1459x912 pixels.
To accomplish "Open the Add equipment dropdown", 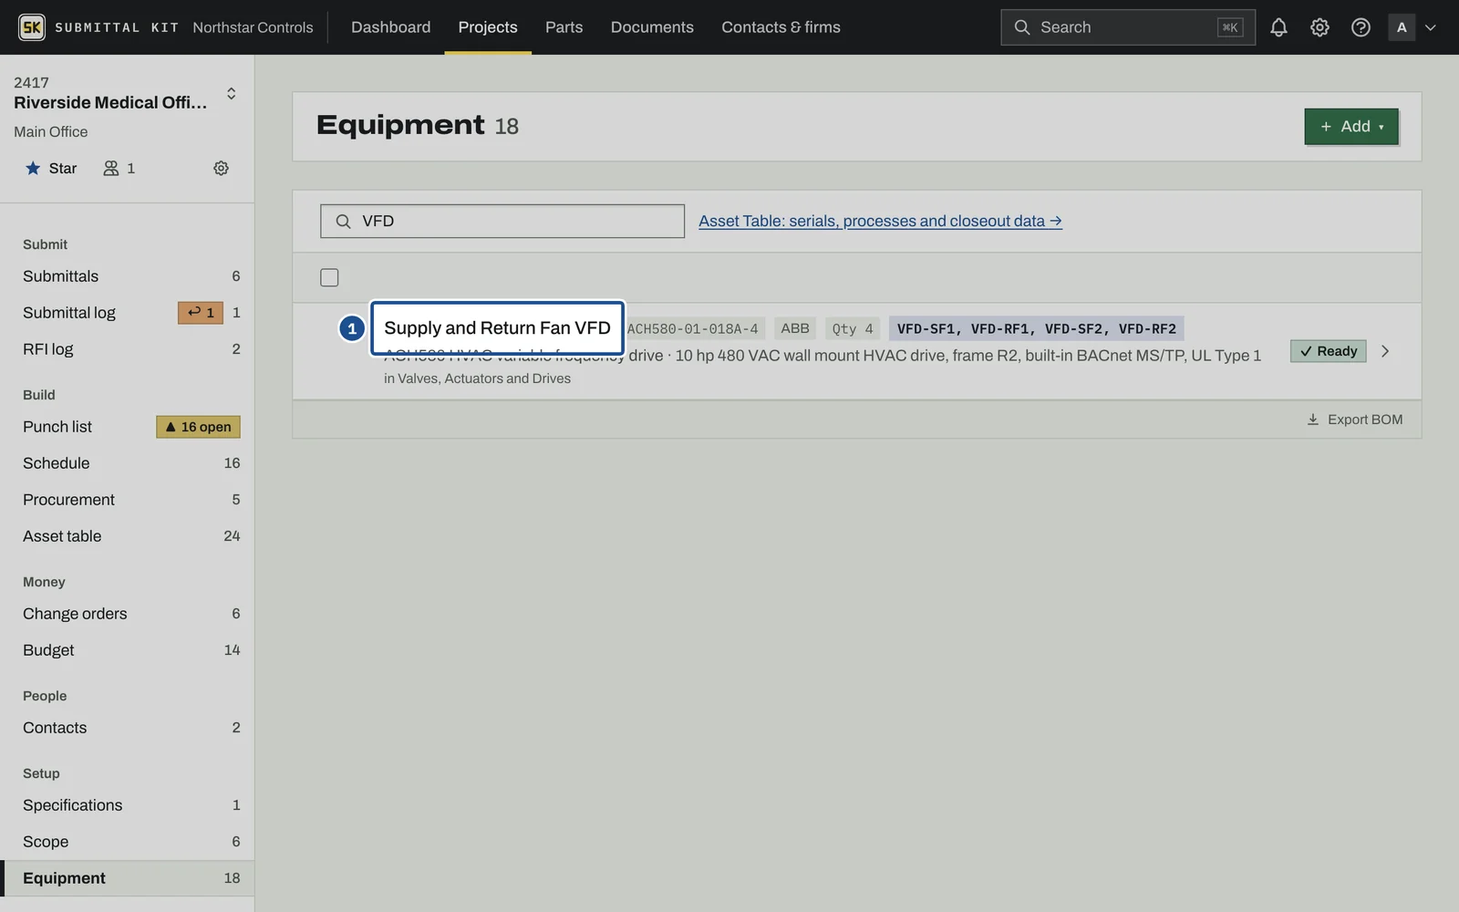I will pyautogui.click(x=1351, y=127).
